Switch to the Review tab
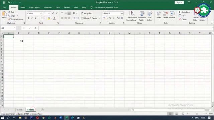This screenshot has width=214, height=120. (67, 7)
